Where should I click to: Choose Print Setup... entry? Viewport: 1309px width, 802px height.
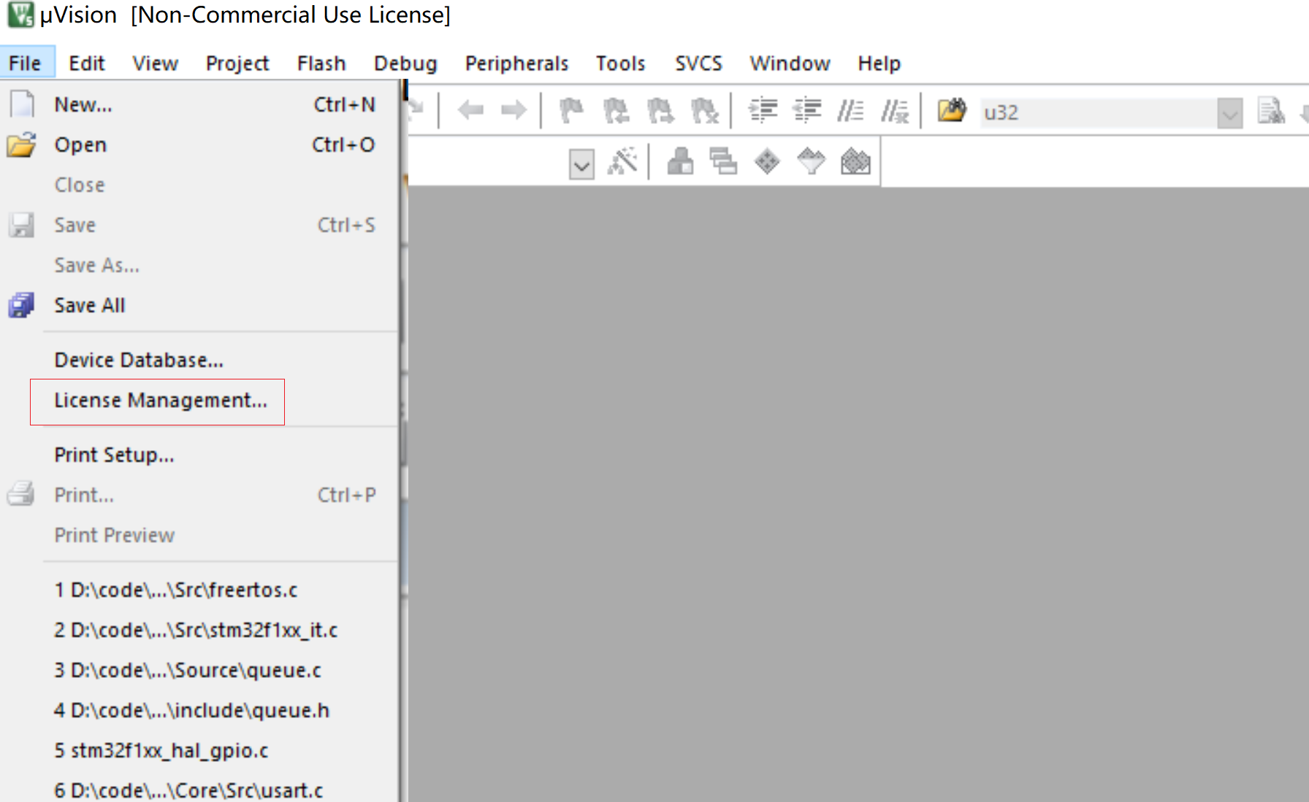pos(200,455)
